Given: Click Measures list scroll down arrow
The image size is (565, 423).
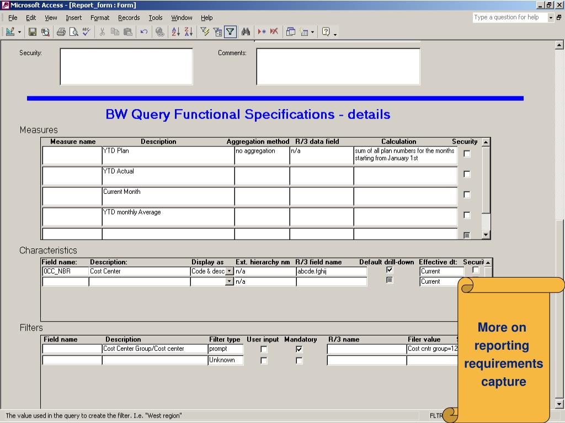Looking at the screenshot, I should click(x=486, y=235).
